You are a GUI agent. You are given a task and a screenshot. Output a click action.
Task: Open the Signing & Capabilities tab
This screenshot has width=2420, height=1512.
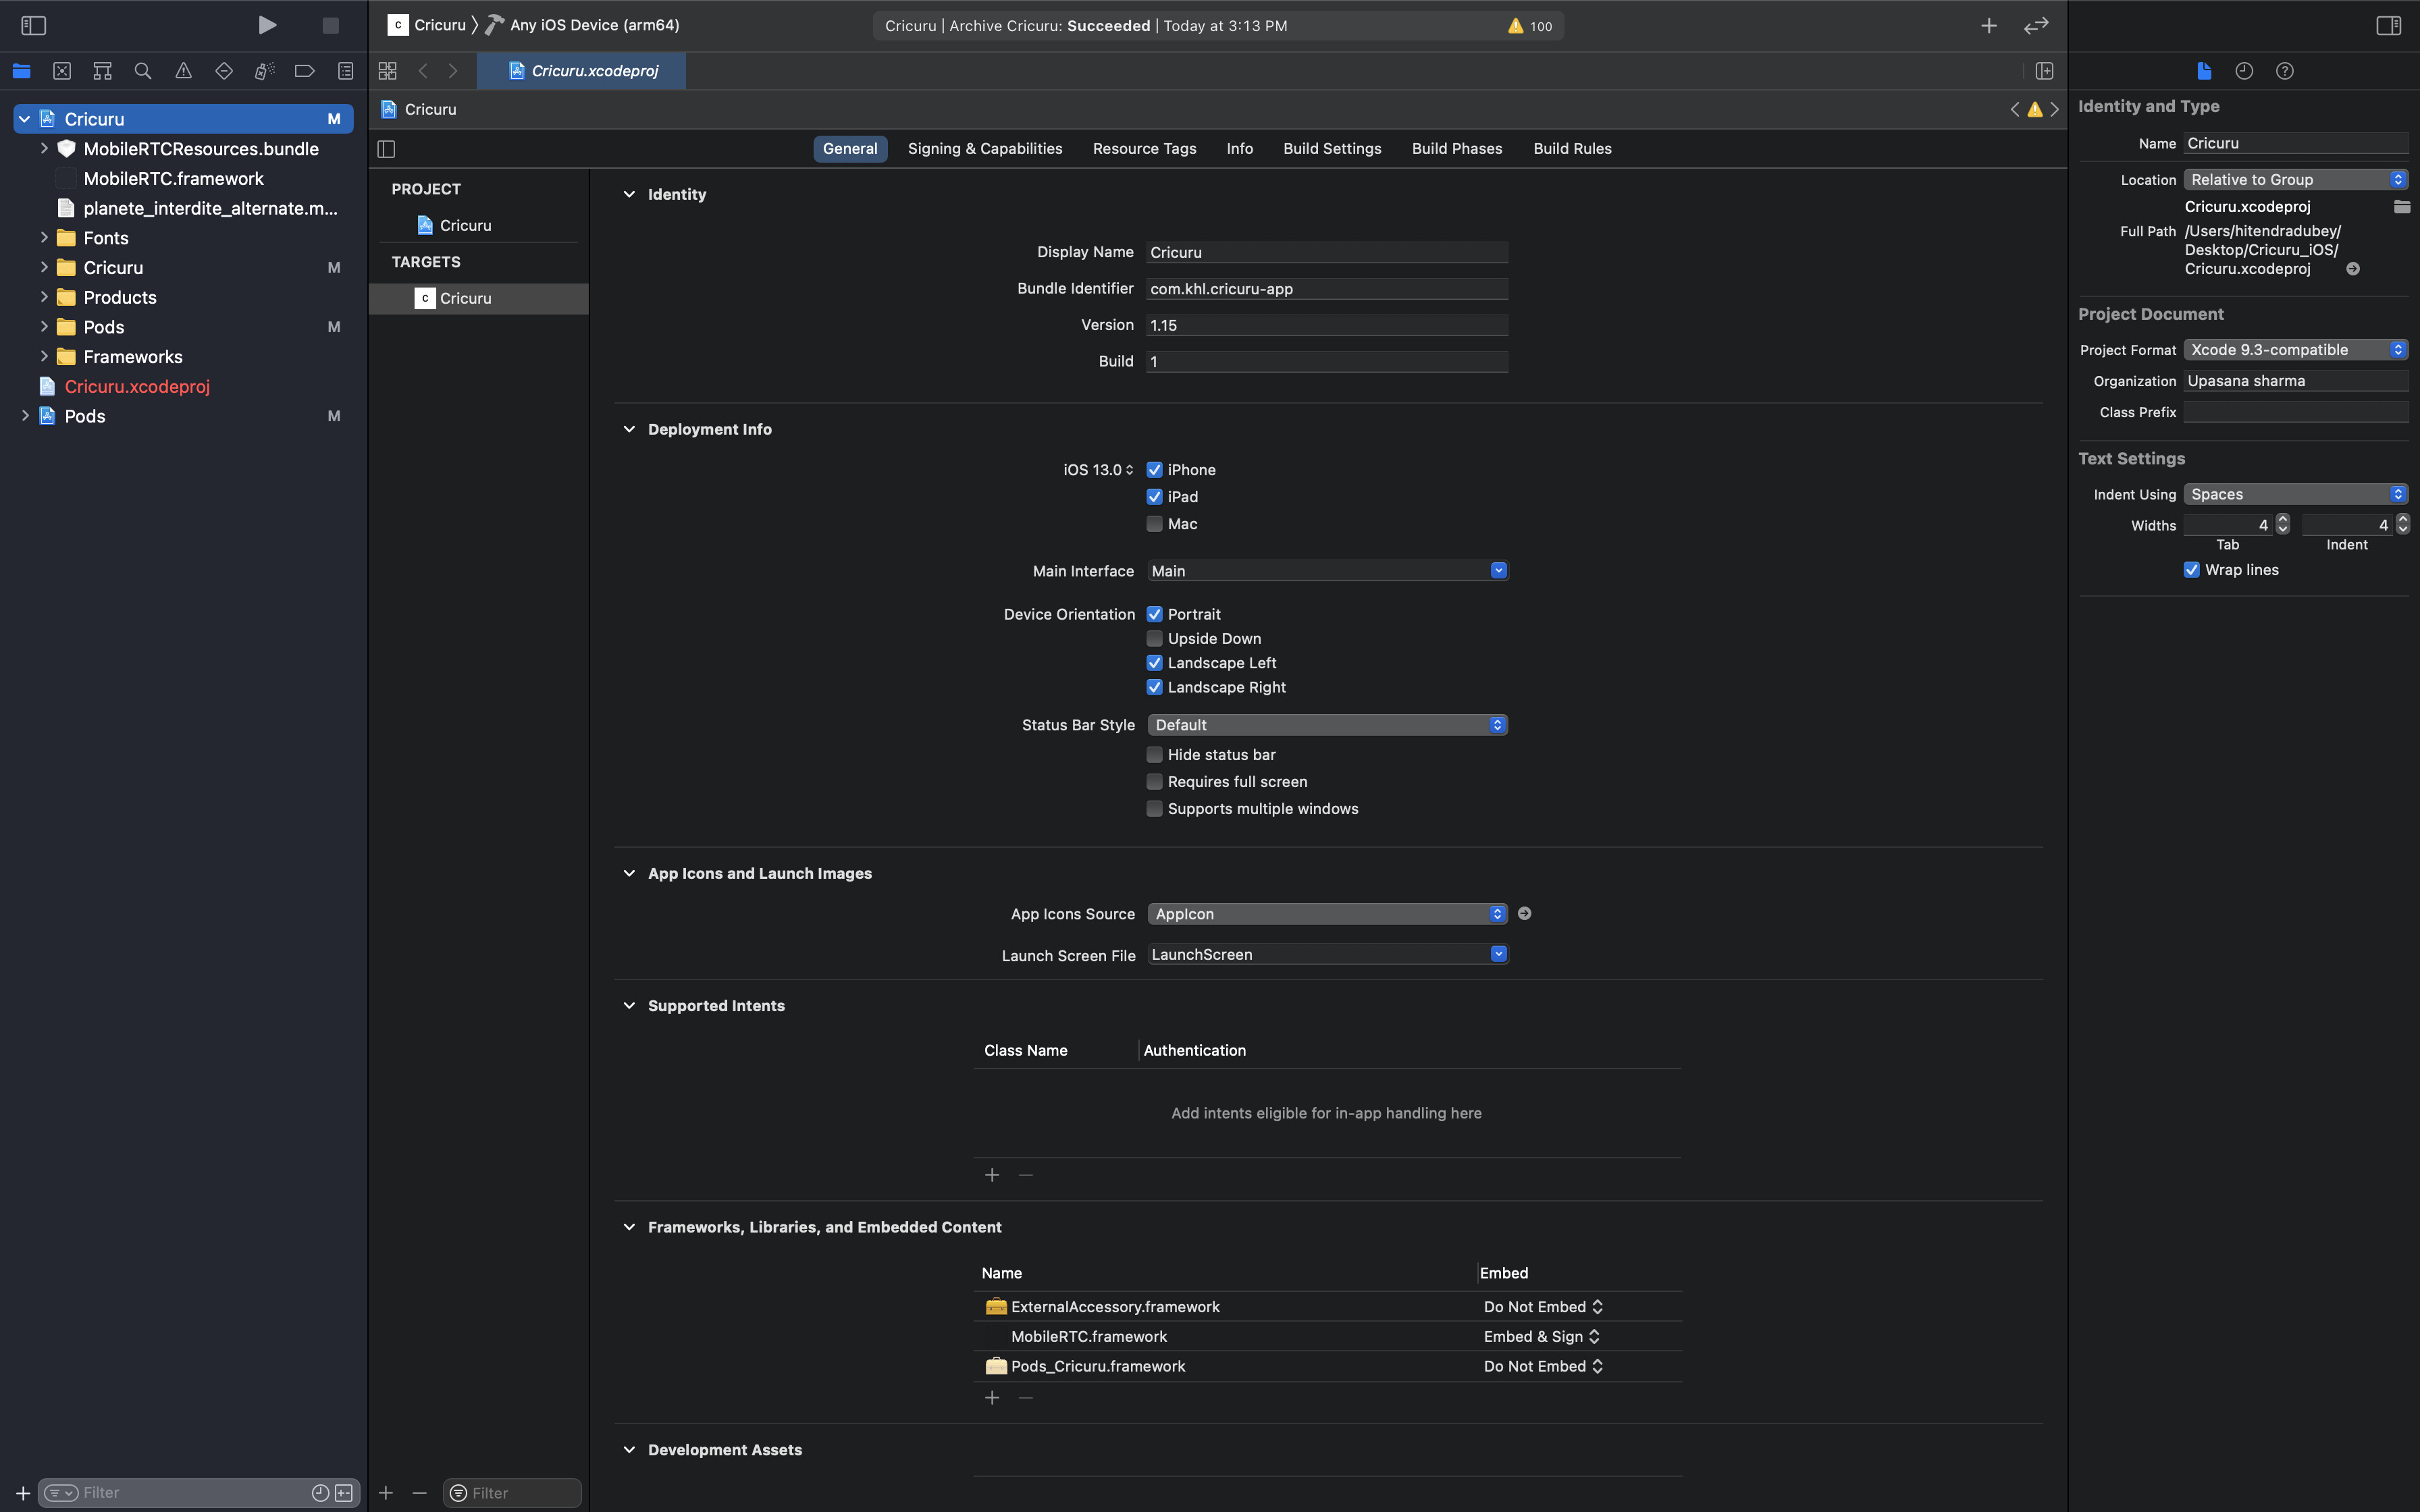[x=984, y=149]
